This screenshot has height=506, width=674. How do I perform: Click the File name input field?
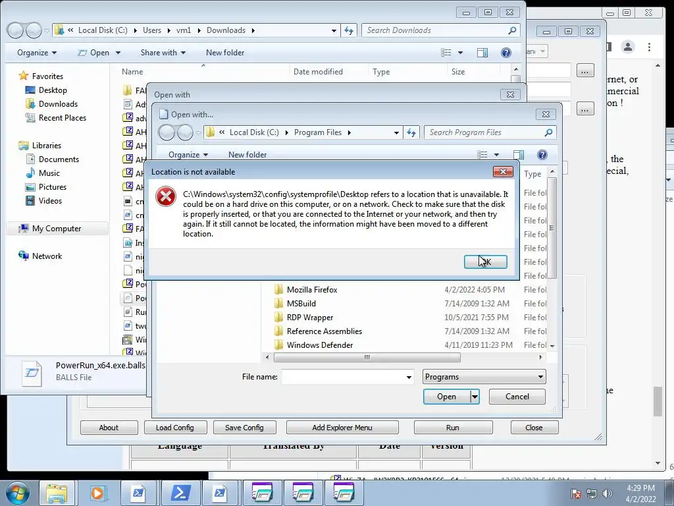coord(342,377)
